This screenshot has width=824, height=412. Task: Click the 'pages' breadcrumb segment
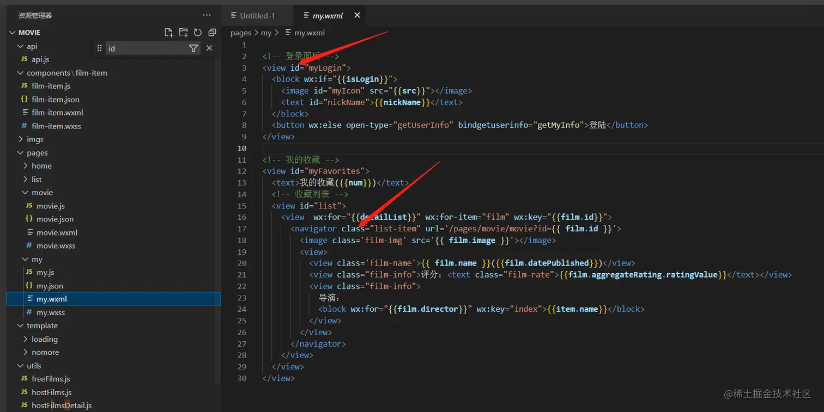pos(241,33)
